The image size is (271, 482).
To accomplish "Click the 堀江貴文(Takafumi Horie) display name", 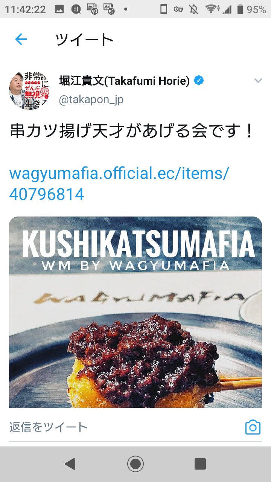I will (125, 81).
